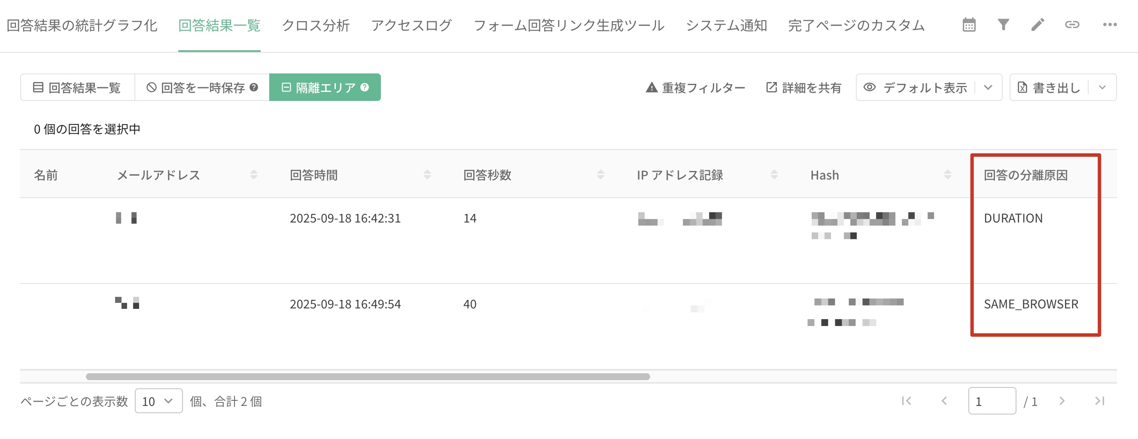Click the SAME_BROWSER cell
Image resolution: width=1138 pixels, height=439 pixels.
pos(1031,304)
